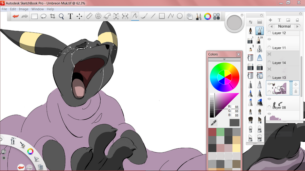Collapse Colors panel with triangle arrow

click(224, 59)
